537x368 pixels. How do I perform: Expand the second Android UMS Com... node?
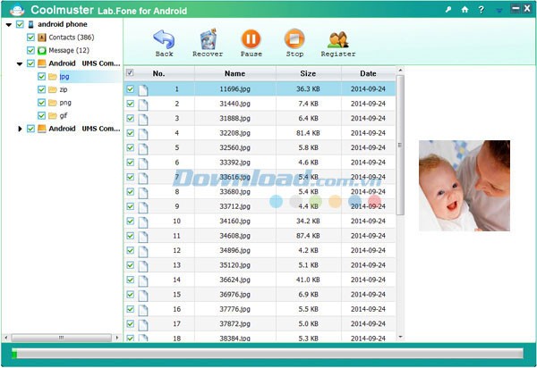[20, 129]
